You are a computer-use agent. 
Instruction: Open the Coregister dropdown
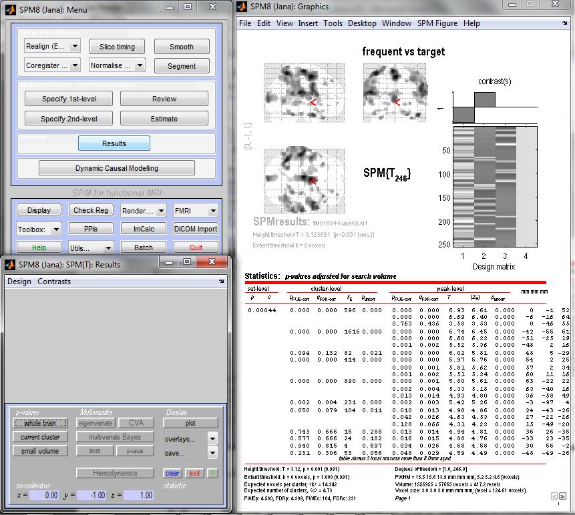tap(52, 65)
